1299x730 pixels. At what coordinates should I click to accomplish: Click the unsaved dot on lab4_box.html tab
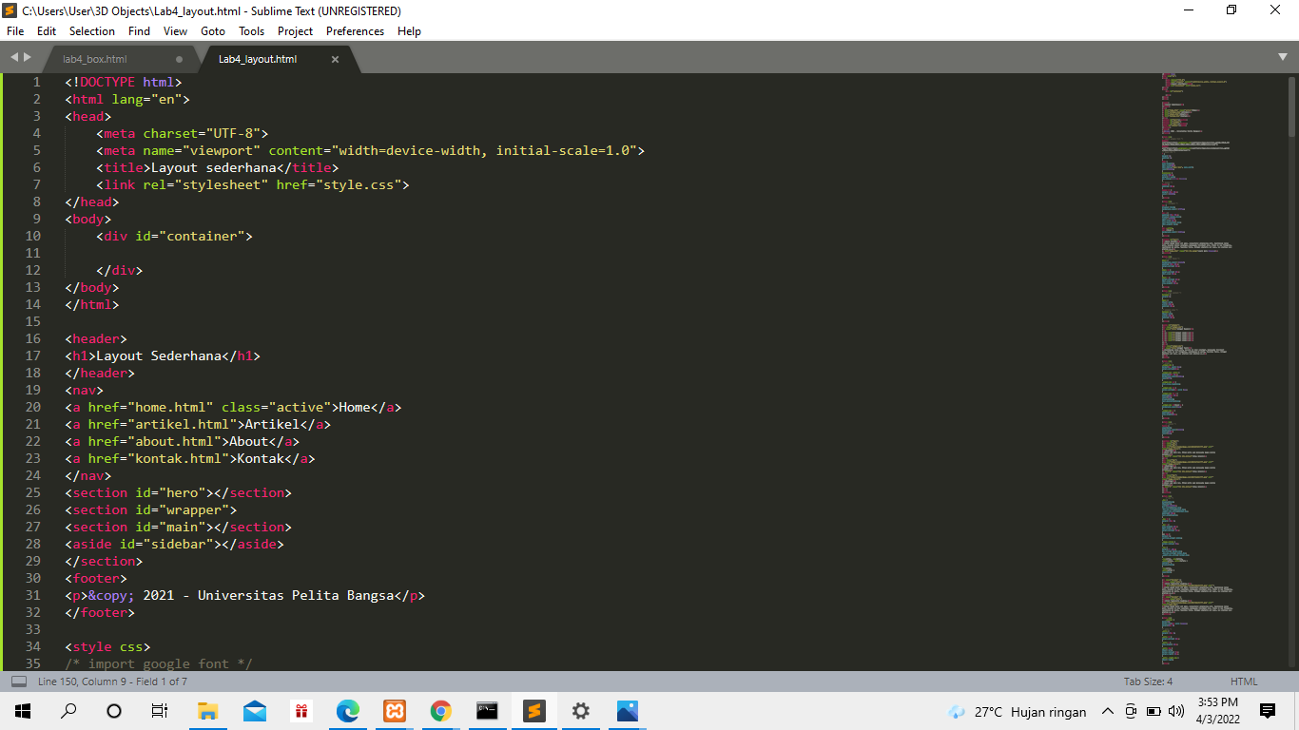point(179,59)
